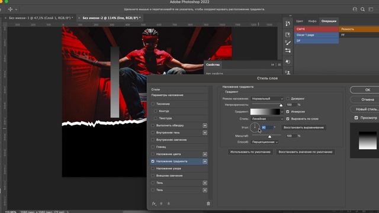Click the angle dial control
This screenshot has width=379, height=213.
tap(255, 127)
